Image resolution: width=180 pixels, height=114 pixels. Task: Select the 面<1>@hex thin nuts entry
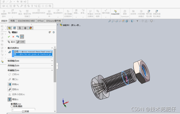[33, 54]
